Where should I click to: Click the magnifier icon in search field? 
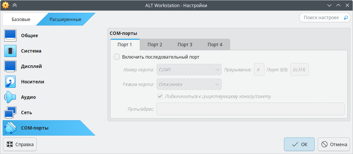coord(345,18)
